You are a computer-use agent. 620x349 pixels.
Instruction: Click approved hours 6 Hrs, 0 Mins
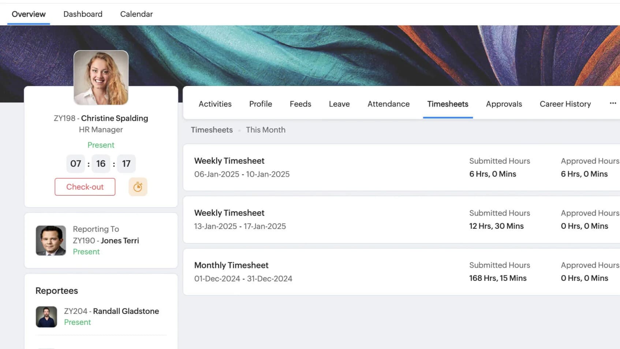pos(584,174)
